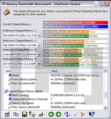Screen dimensions: 111x119
Task: Click the Item column header
Action: (26, 71)
